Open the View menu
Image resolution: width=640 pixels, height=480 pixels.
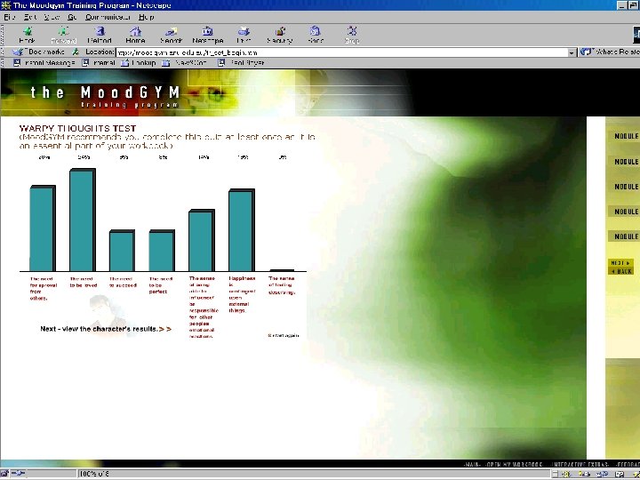(x=52, y=17)
